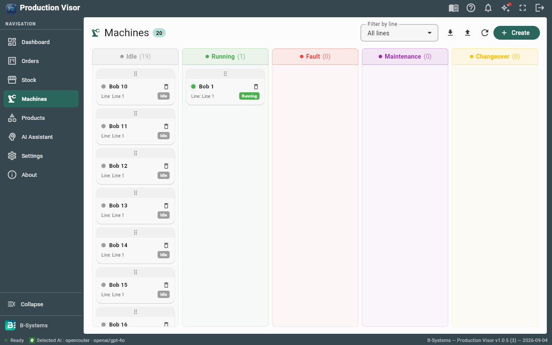Open the About page
The image size is (552, 345).
tap(41, 175)
